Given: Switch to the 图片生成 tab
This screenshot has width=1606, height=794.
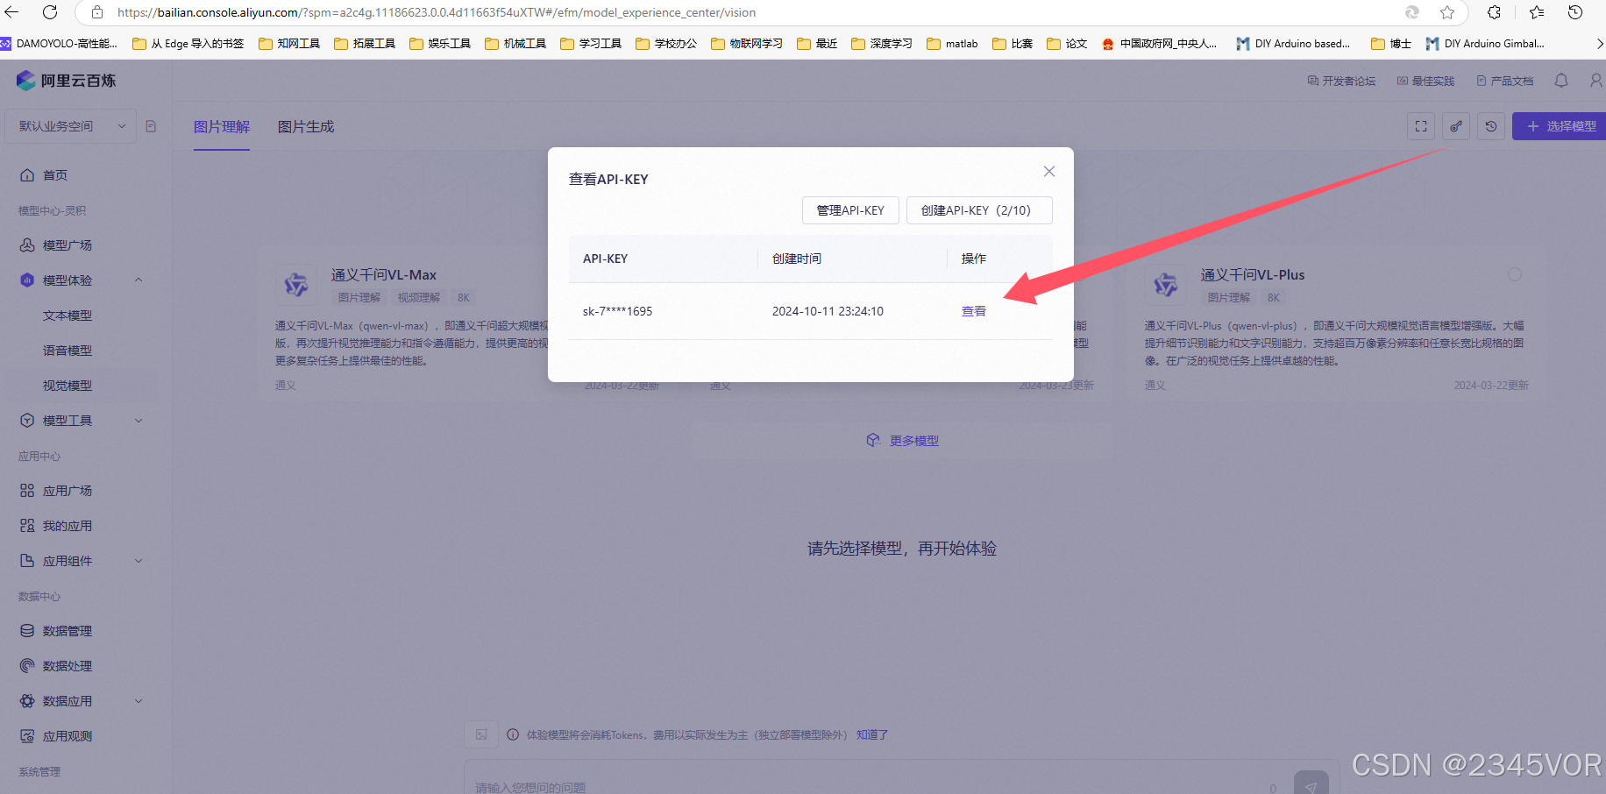Looking at the screenshot, I should 306,127.
